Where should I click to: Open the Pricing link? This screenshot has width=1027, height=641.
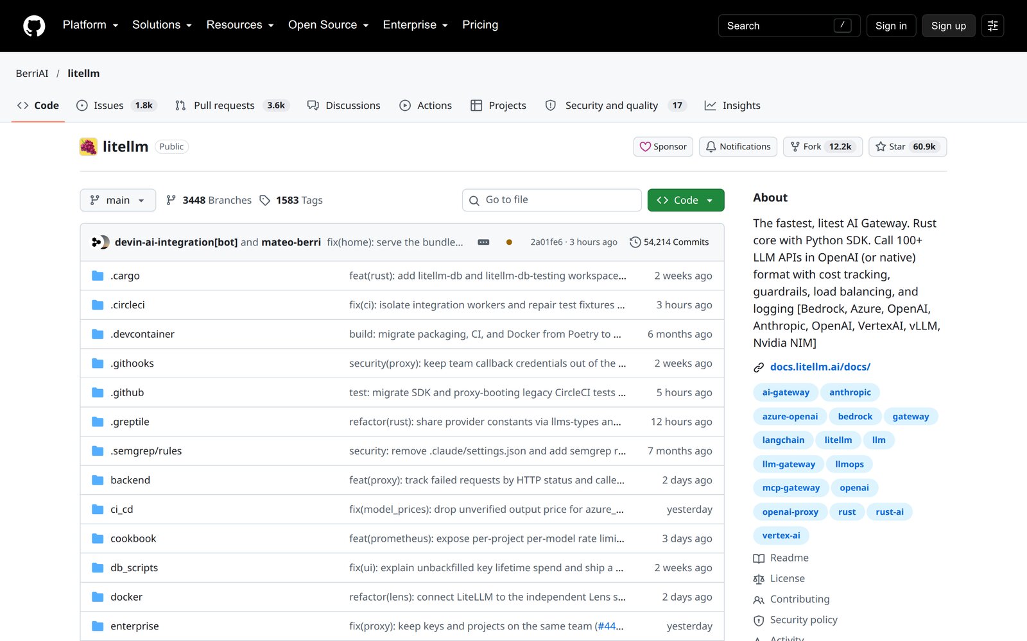[x=480, y=25]
